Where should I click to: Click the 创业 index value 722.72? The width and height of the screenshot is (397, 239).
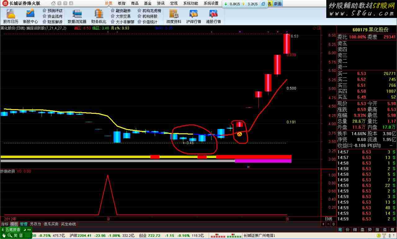click(x=154, y=236)
